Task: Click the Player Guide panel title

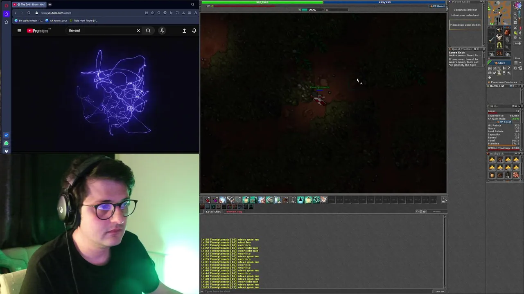Action: pyautogui.click(x=461, y=2)
